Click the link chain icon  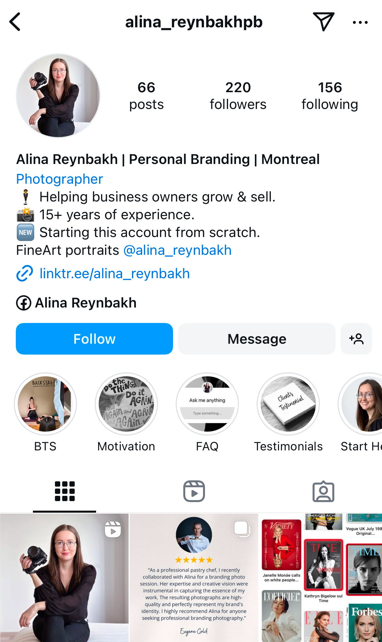[25, 274]
